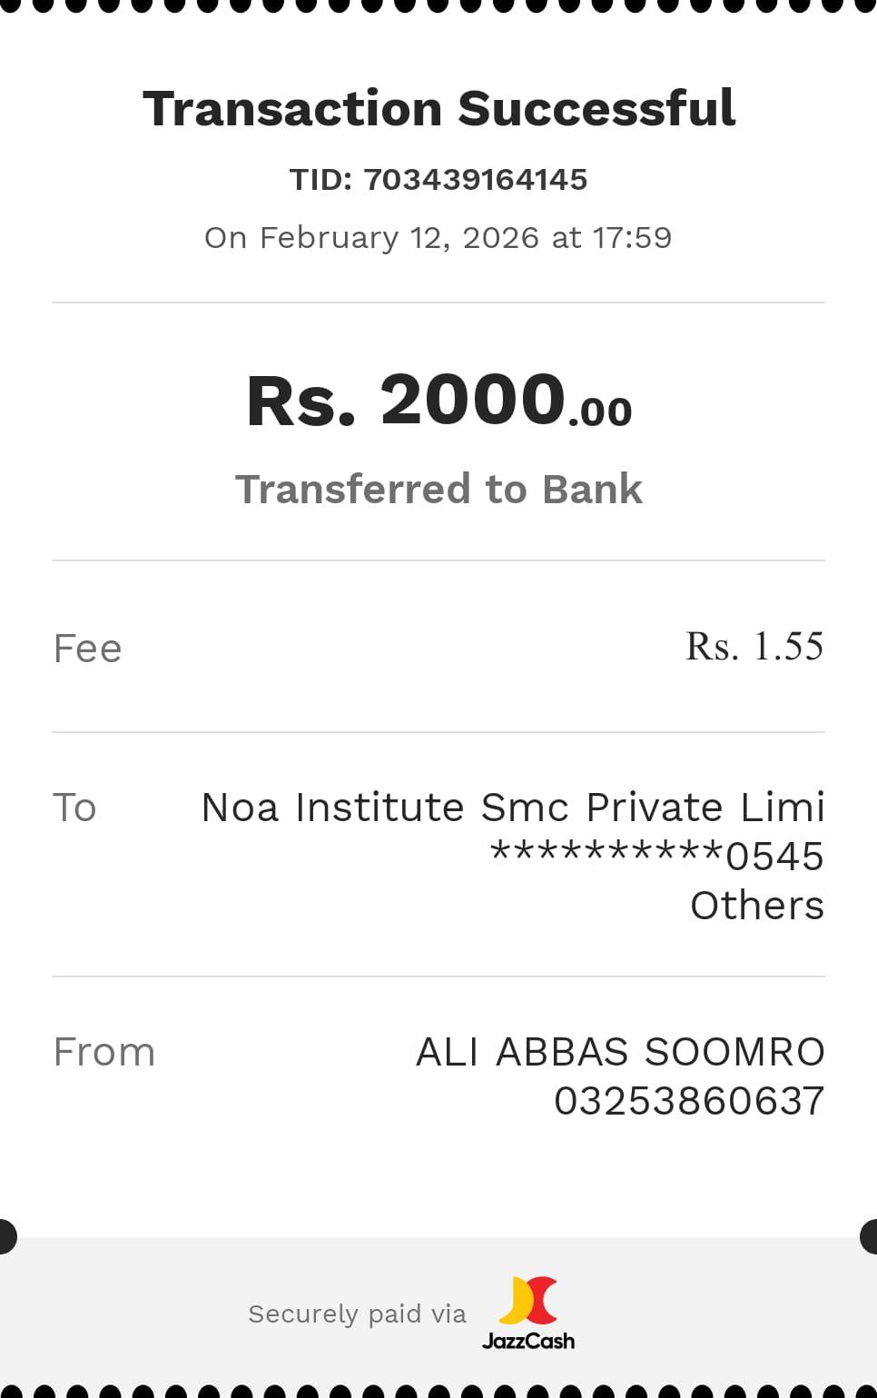Select masked account number ending 0545

click(x=656, y=856)
